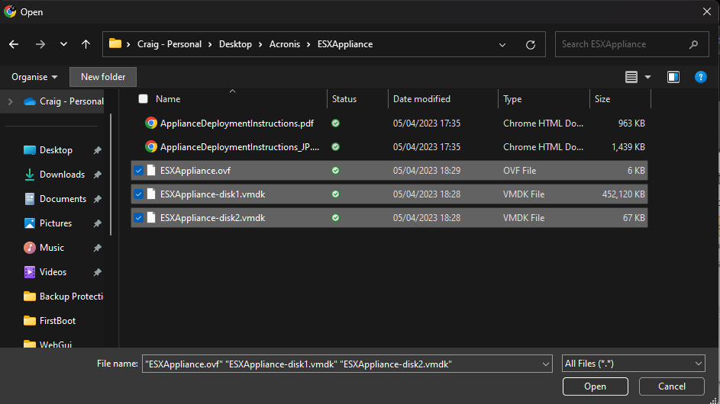Toggle the select-all checkbox in header
This screenshot has height=404, width=720.
(144, 98)
